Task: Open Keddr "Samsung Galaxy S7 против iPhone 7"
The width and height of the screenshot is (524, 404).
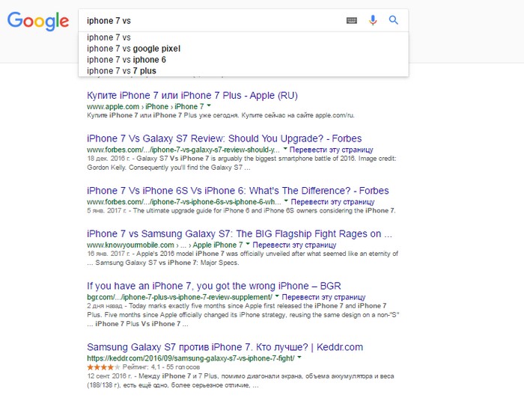Action: 225,347
